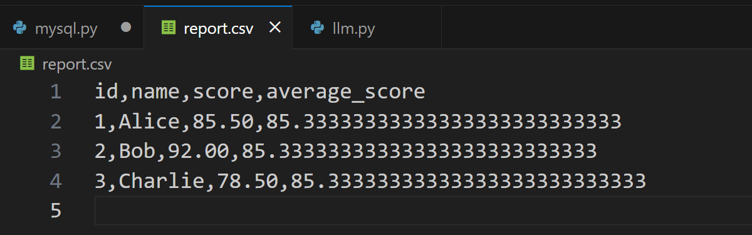Click the Alice row text
The image size is (752, 235).
point(358,122)
